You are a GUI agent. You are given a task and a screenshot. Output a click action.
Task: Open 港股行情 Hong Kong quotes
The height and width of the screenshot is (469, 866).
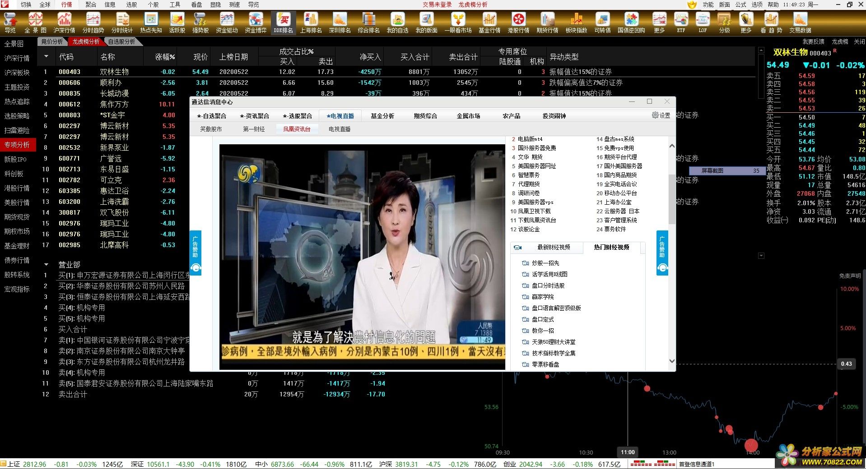tap(518, 23)
